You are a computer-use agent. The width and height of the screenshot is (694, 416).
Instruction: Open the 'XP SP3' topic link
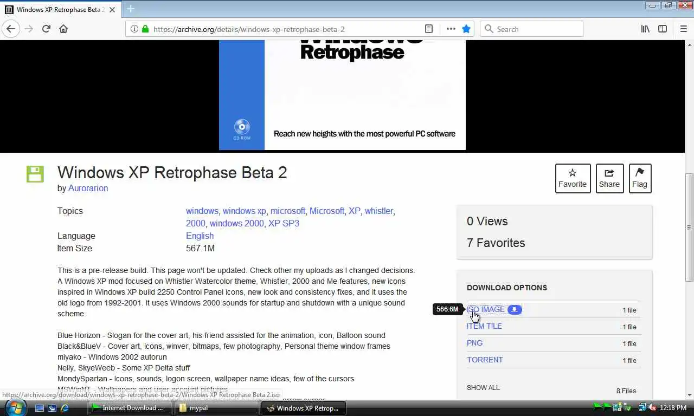point(284,223)
